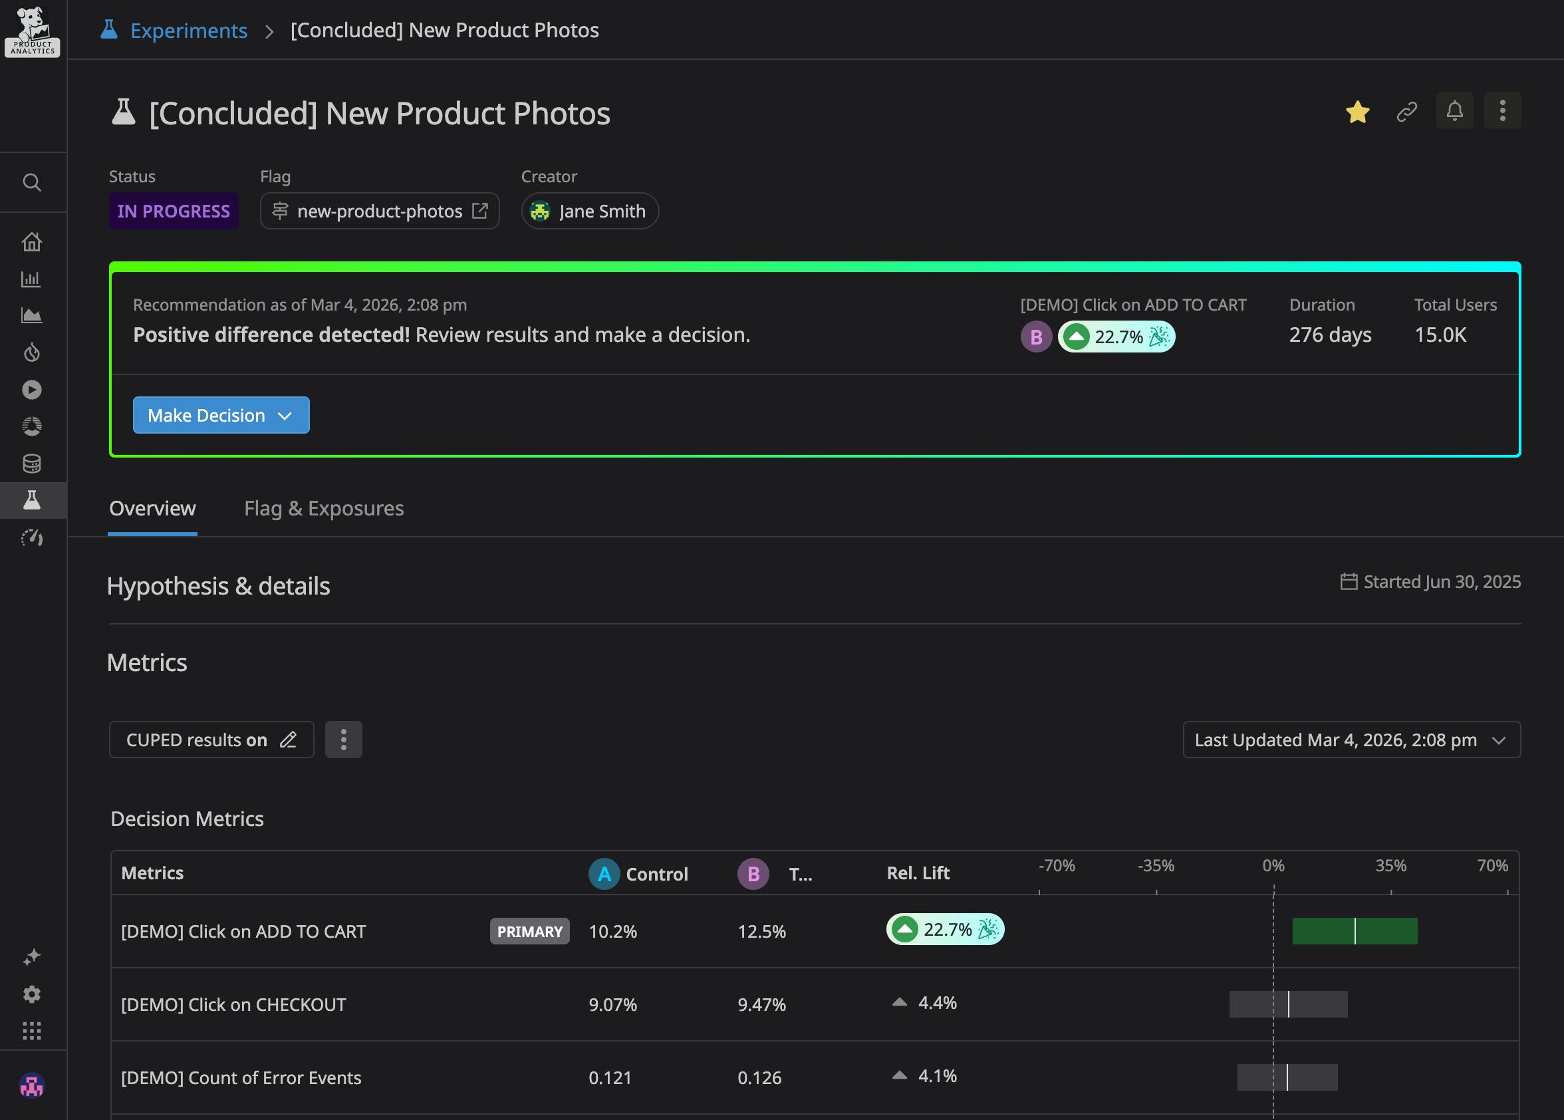1564x1120 pixels.
Task: Click the database icon in the sidebar
Action: point(33,464)
